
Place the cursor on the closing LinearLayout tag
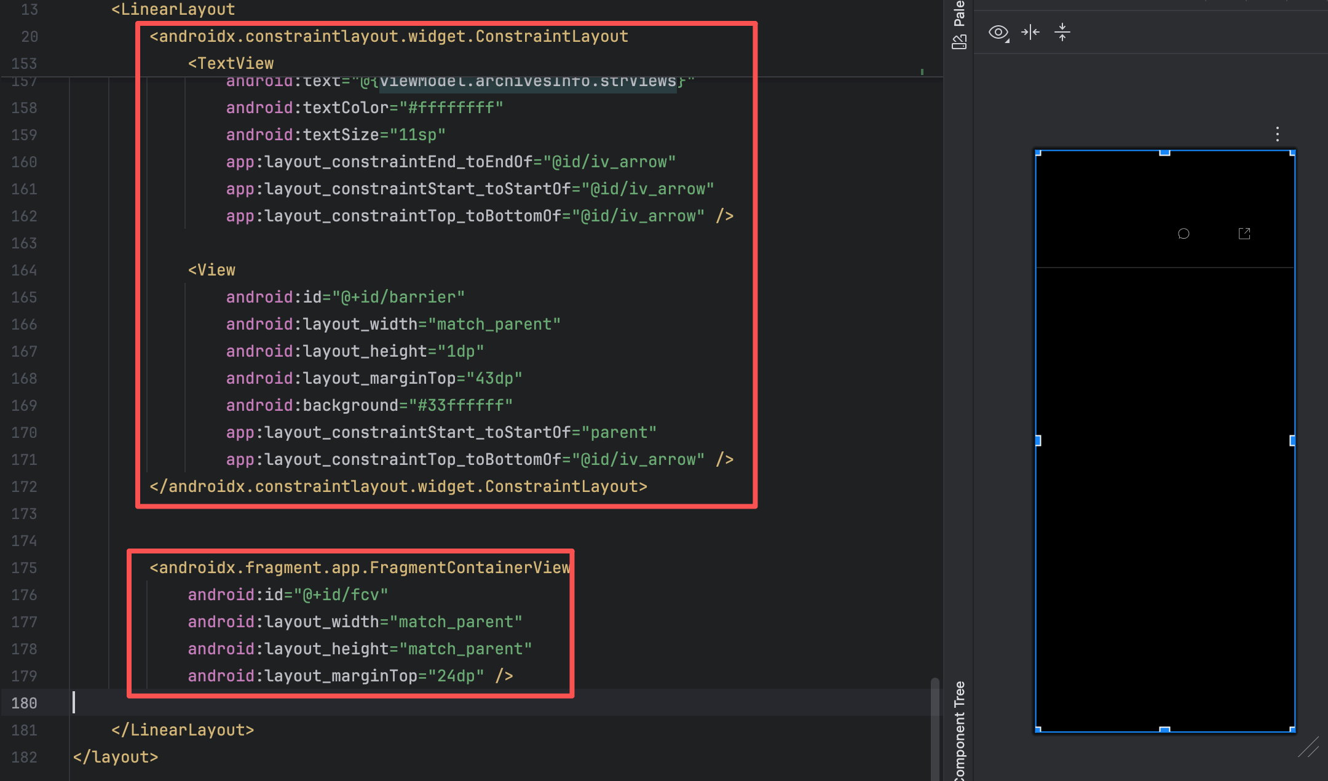coord(183,730)
